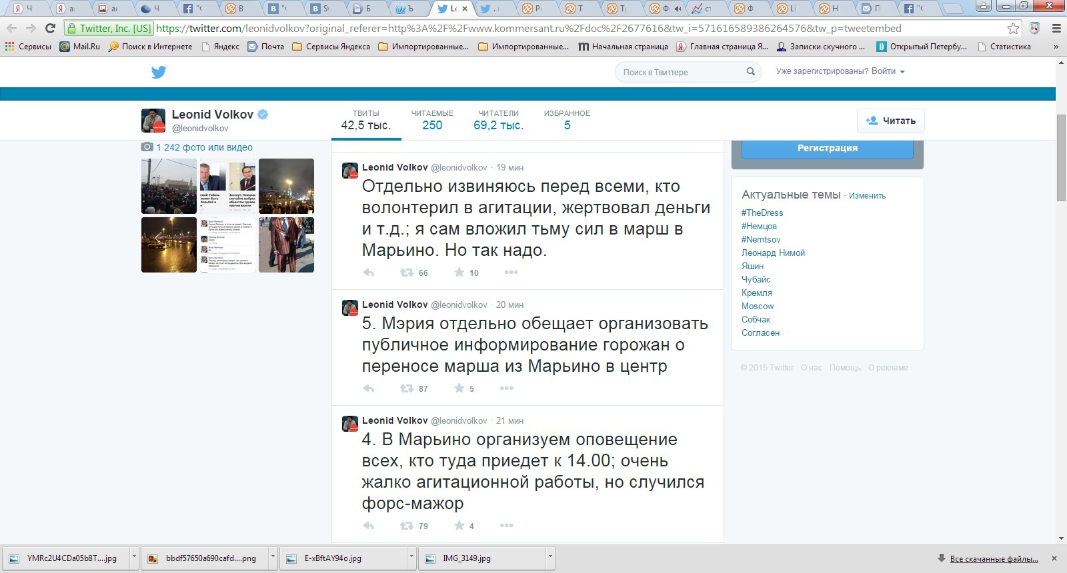Open the striped suit photo thumbnail
The width and height of the screenshot is (1067, 573).
[x=286, y=245]
